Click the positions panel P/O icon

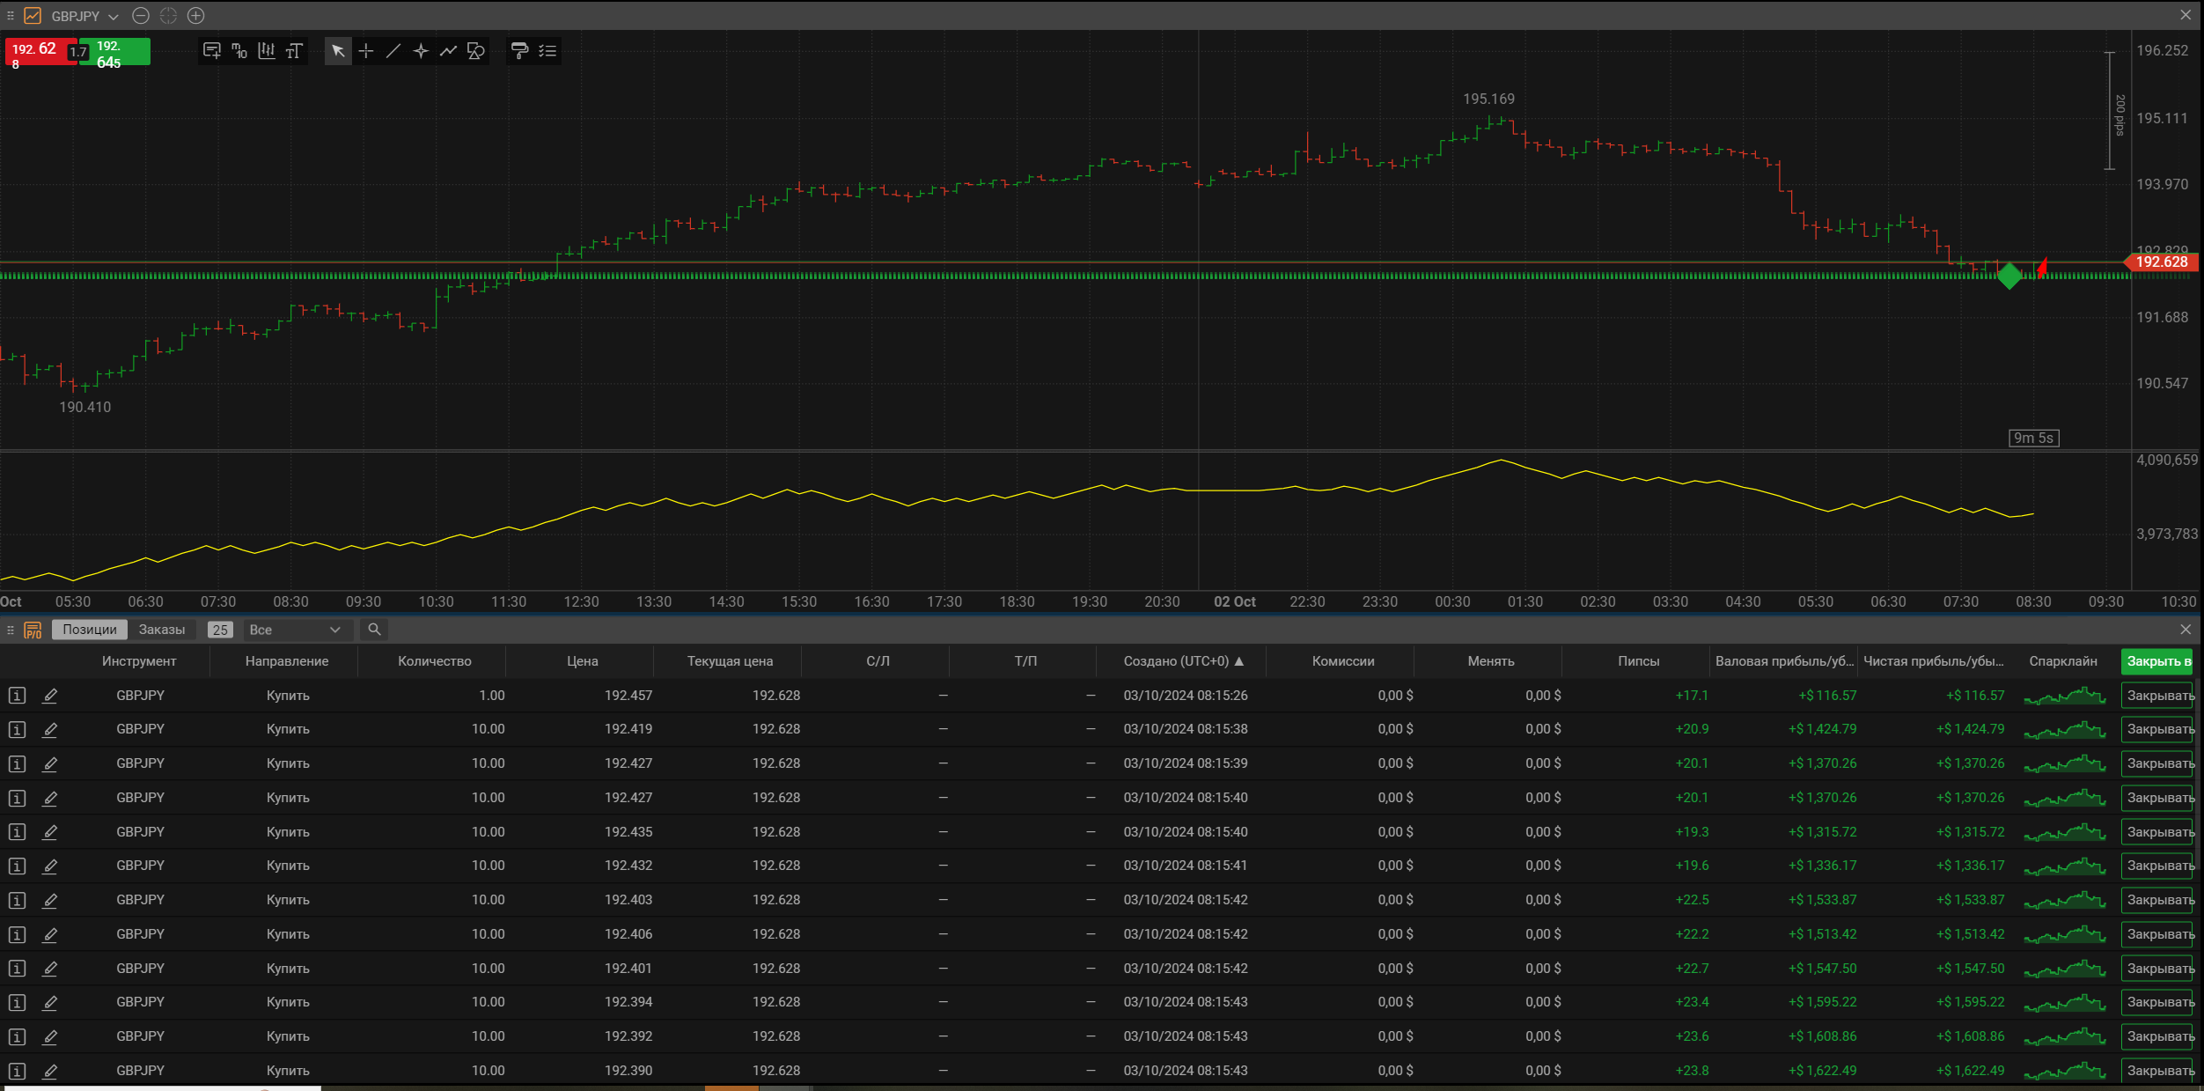click(x=33, y=630)
